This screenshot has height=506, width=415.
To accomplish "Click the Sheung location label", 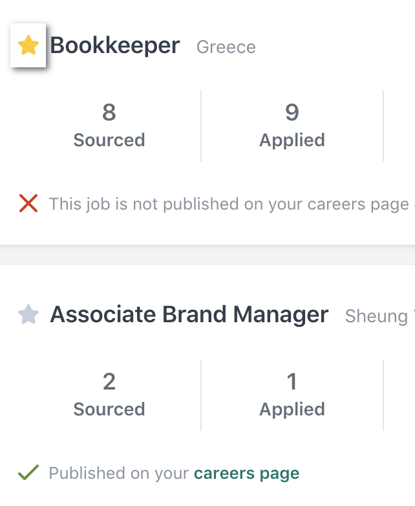I will 377,316.
